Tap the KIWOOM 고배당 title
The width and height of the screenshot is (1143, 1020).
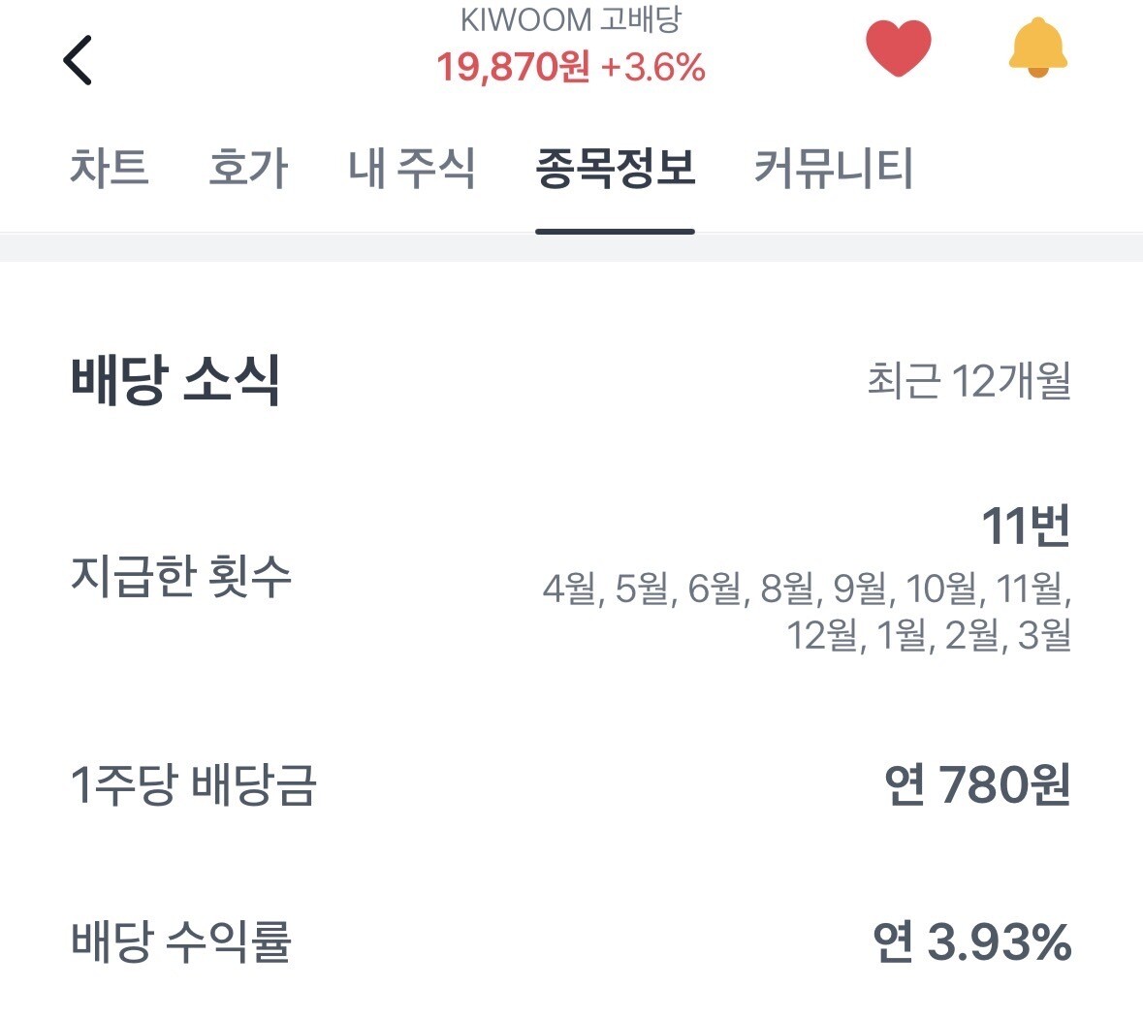coord(571,19)
